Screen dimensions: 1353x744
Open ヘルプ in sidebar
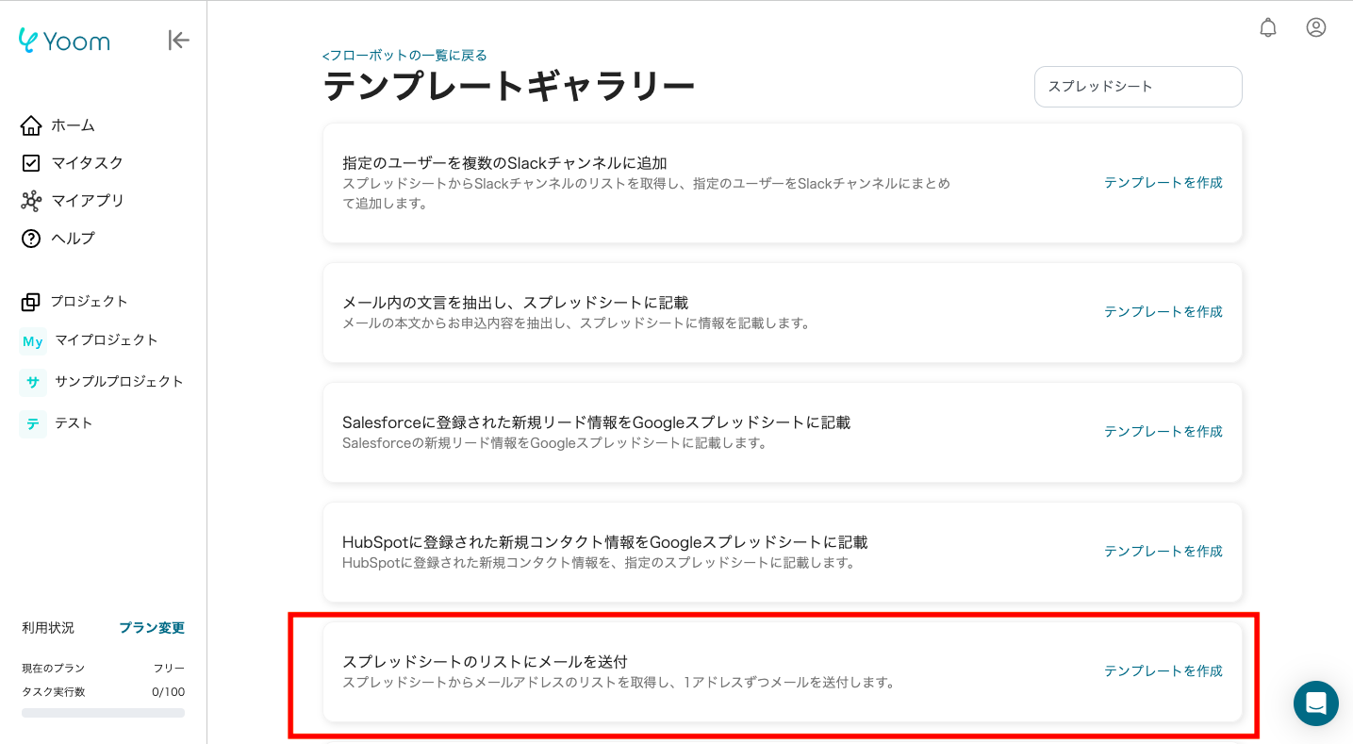(x=73, y=239)
